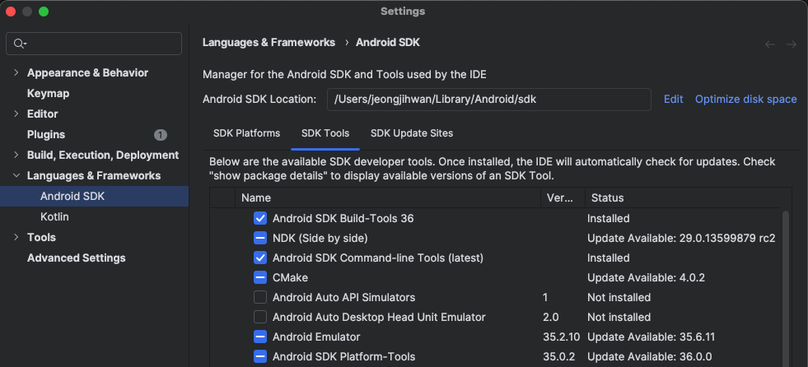Screen dimensions: 808x367
Task: Click the settings search field
Action: coord(94,44)
